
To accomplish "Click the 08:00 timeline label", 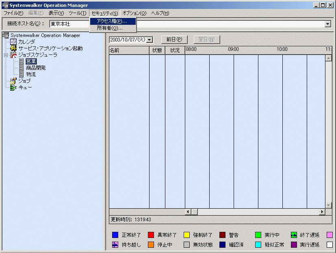I will [x=191, y=49].
